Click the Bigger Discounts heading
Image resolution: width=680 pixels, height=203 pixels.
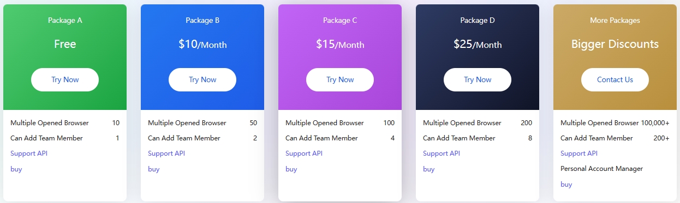pyautogui.click(x=615, y=44)
